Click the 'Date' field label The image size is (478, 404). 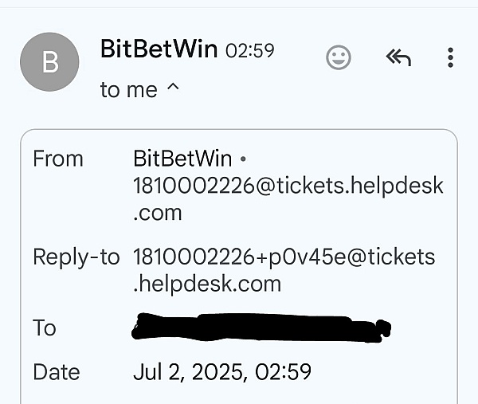pyautogui.click(x=57, y=372)
